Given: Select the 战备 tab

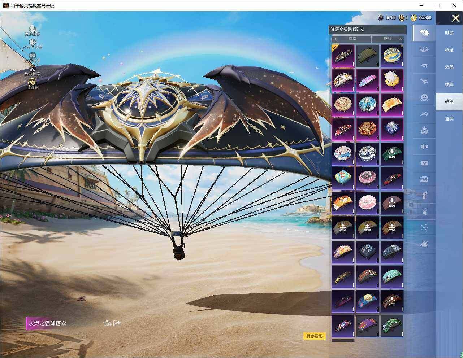Looking at the screenshot, I should point(449,101).
